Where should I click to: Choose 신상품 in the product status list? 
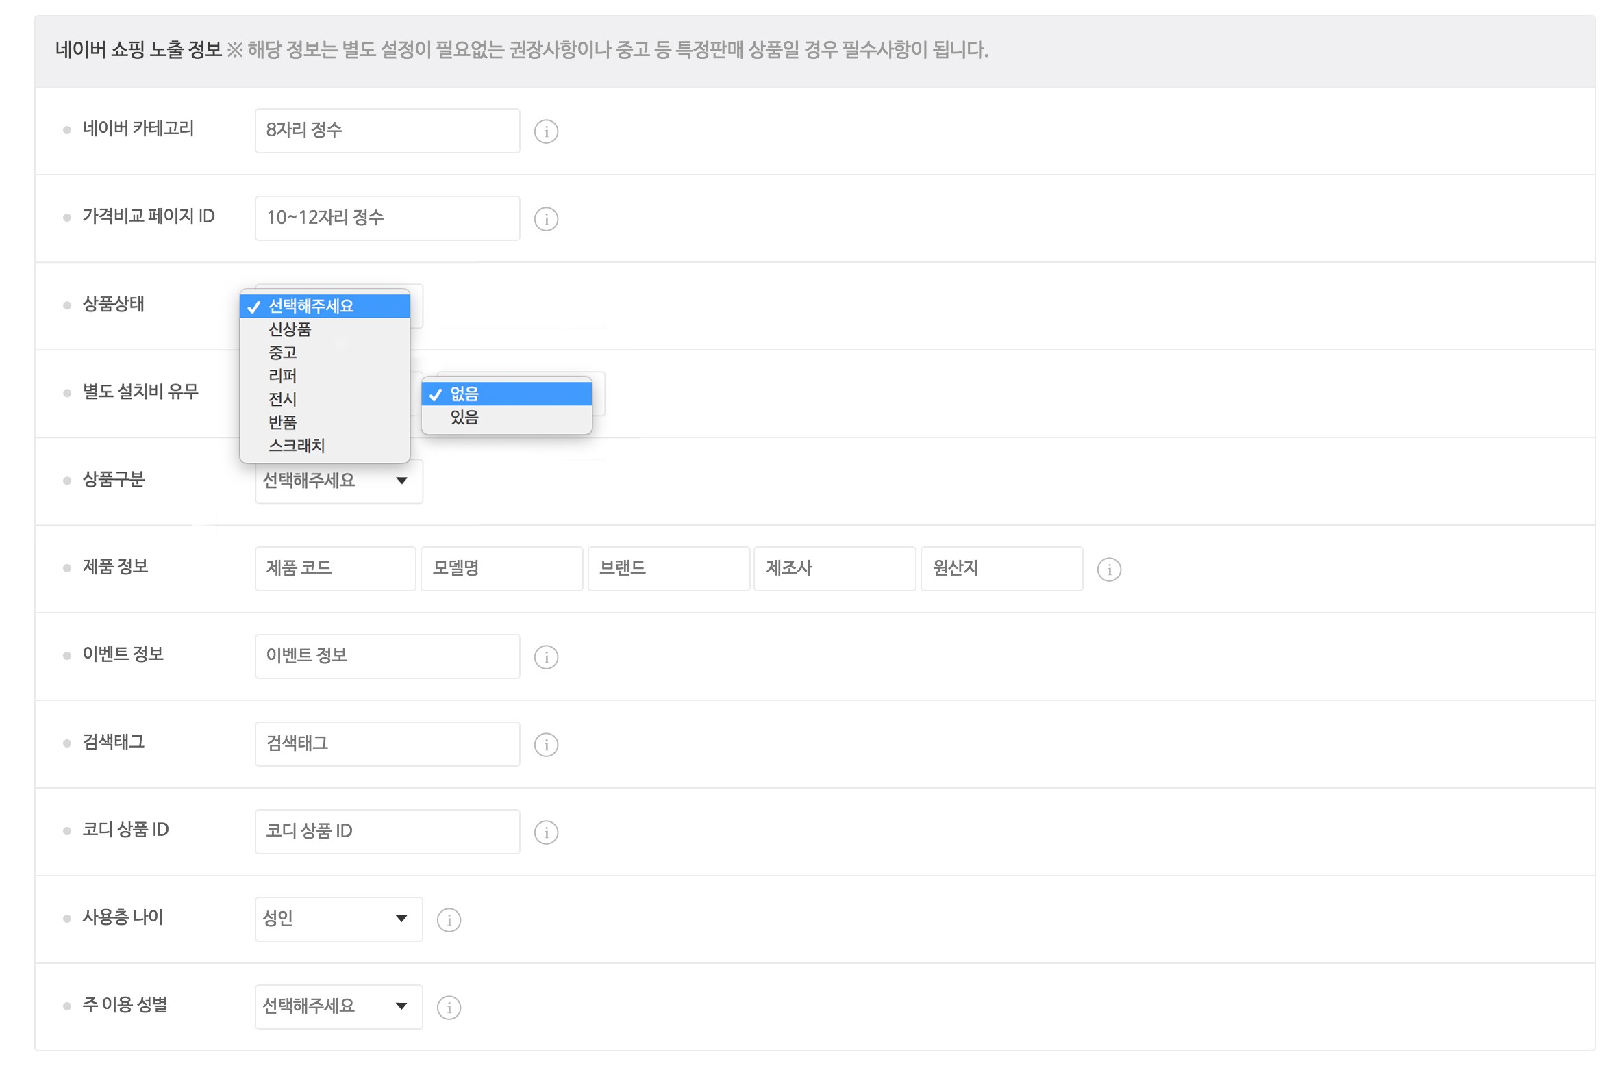coord(325,329)
